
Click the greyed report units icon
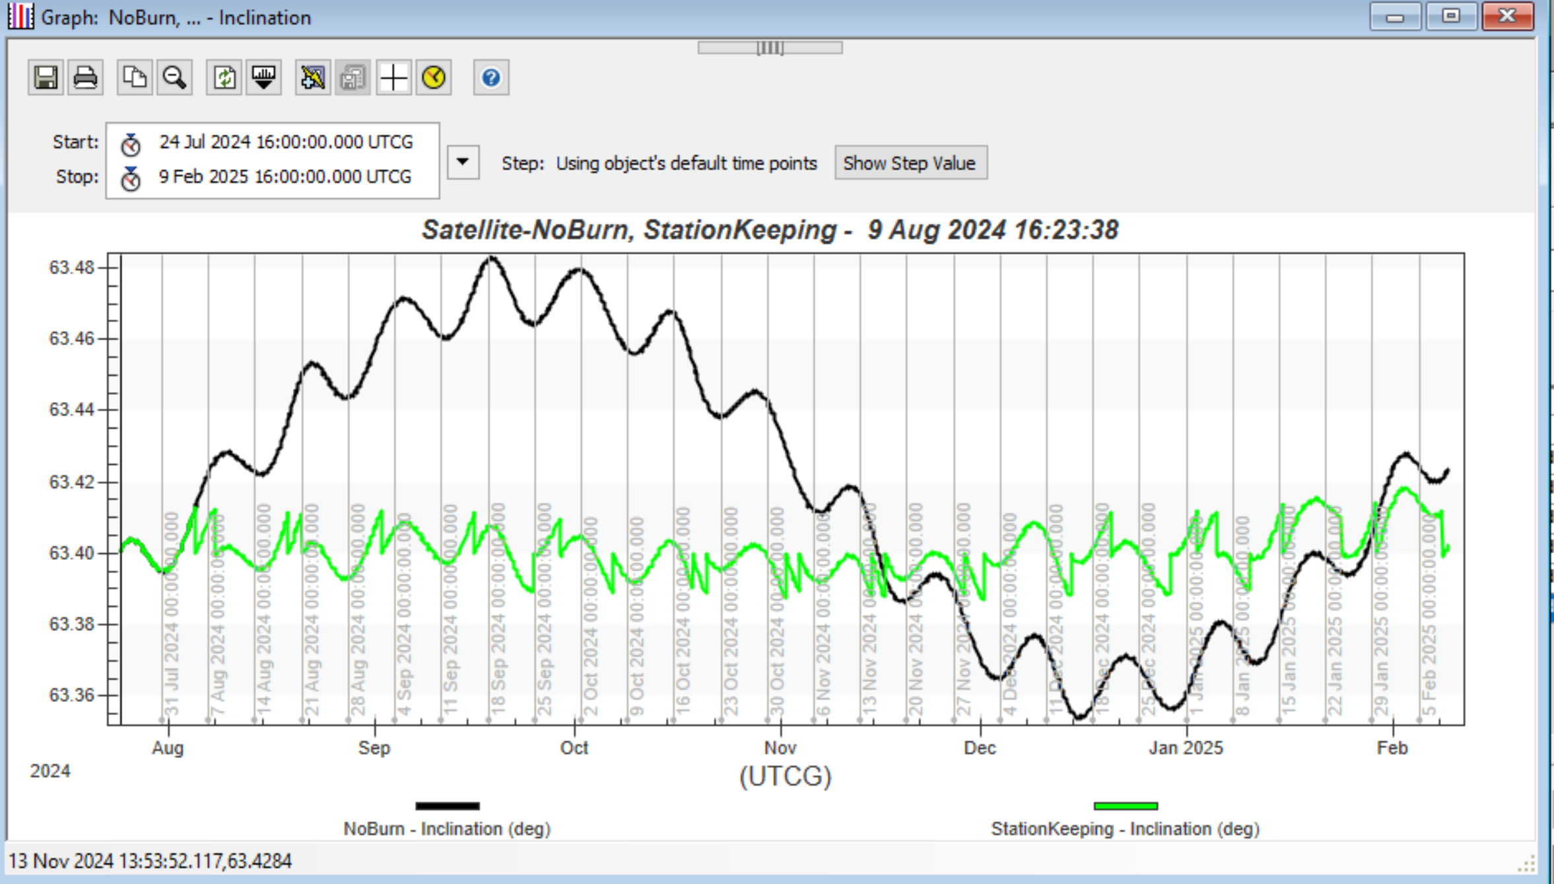coord(353,78)
